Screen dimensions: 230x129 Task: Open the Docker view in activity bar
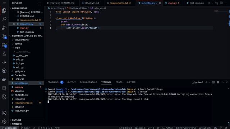pos(4,80)
